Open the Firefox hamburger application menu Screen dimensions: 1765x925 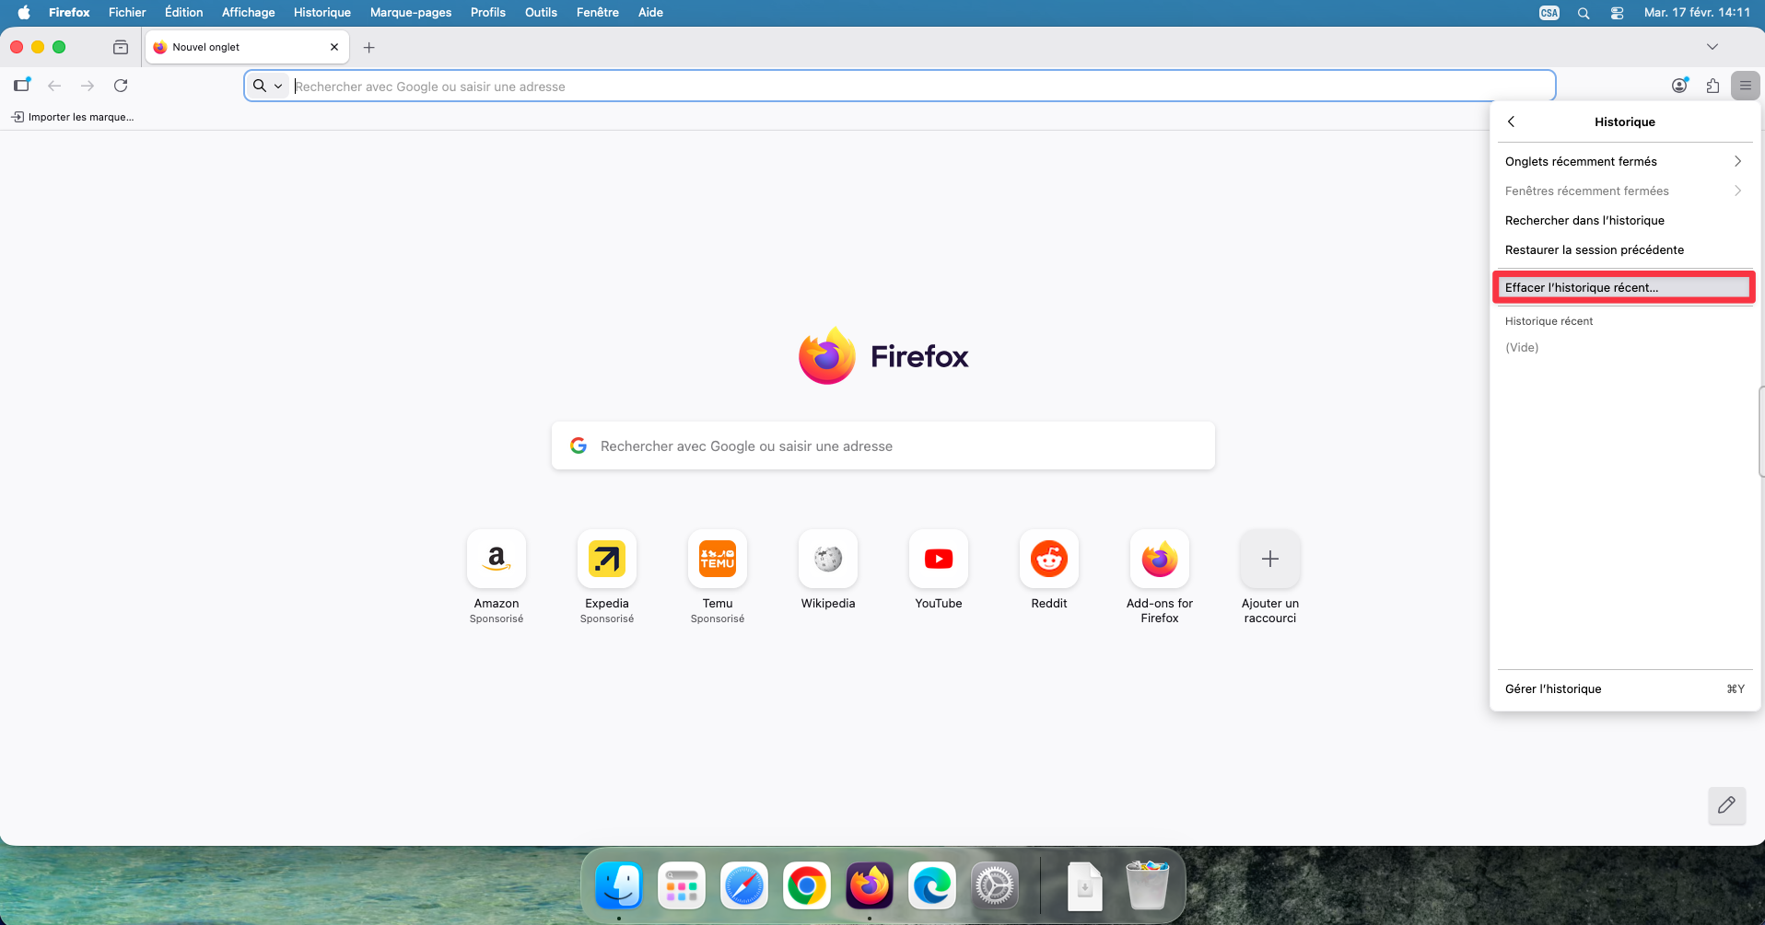1745,86
